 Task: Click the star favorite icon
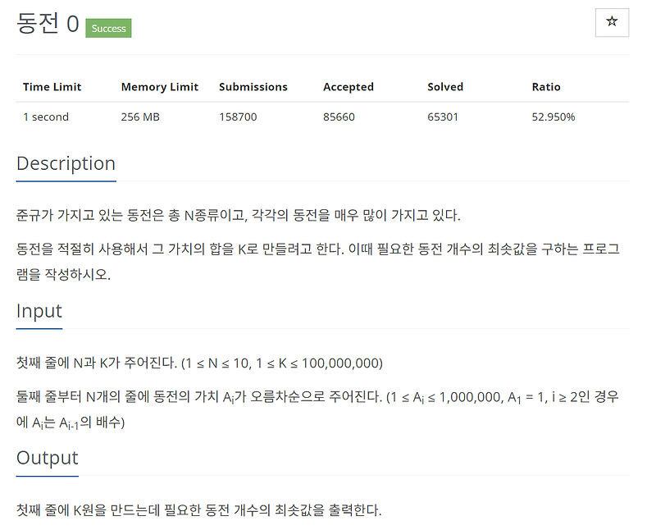tap(612, 22)
